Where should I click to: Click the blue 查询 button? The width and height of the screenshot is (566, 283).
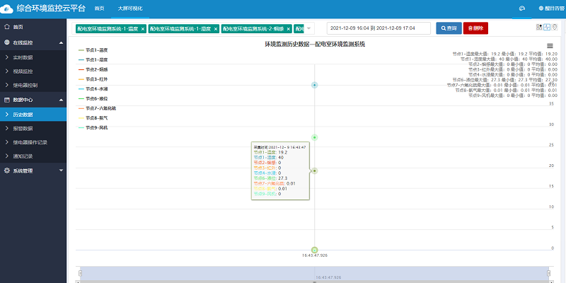[x=446, y=28]
